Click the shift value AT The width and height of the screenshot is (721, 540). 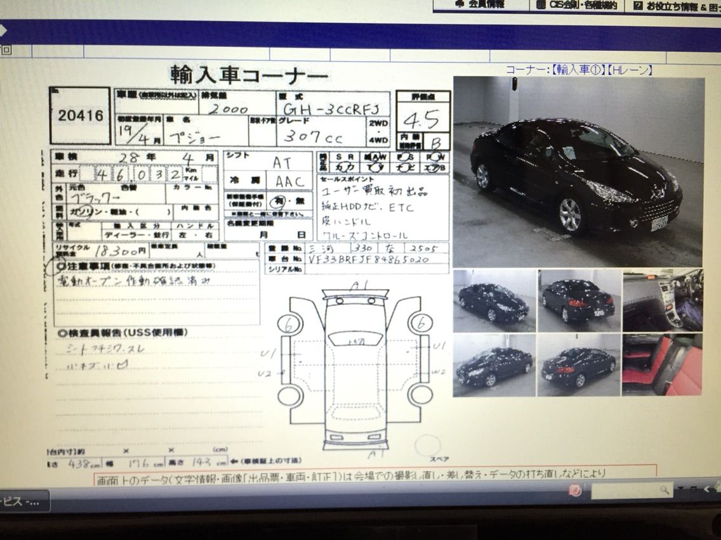[x=282, y=163]
